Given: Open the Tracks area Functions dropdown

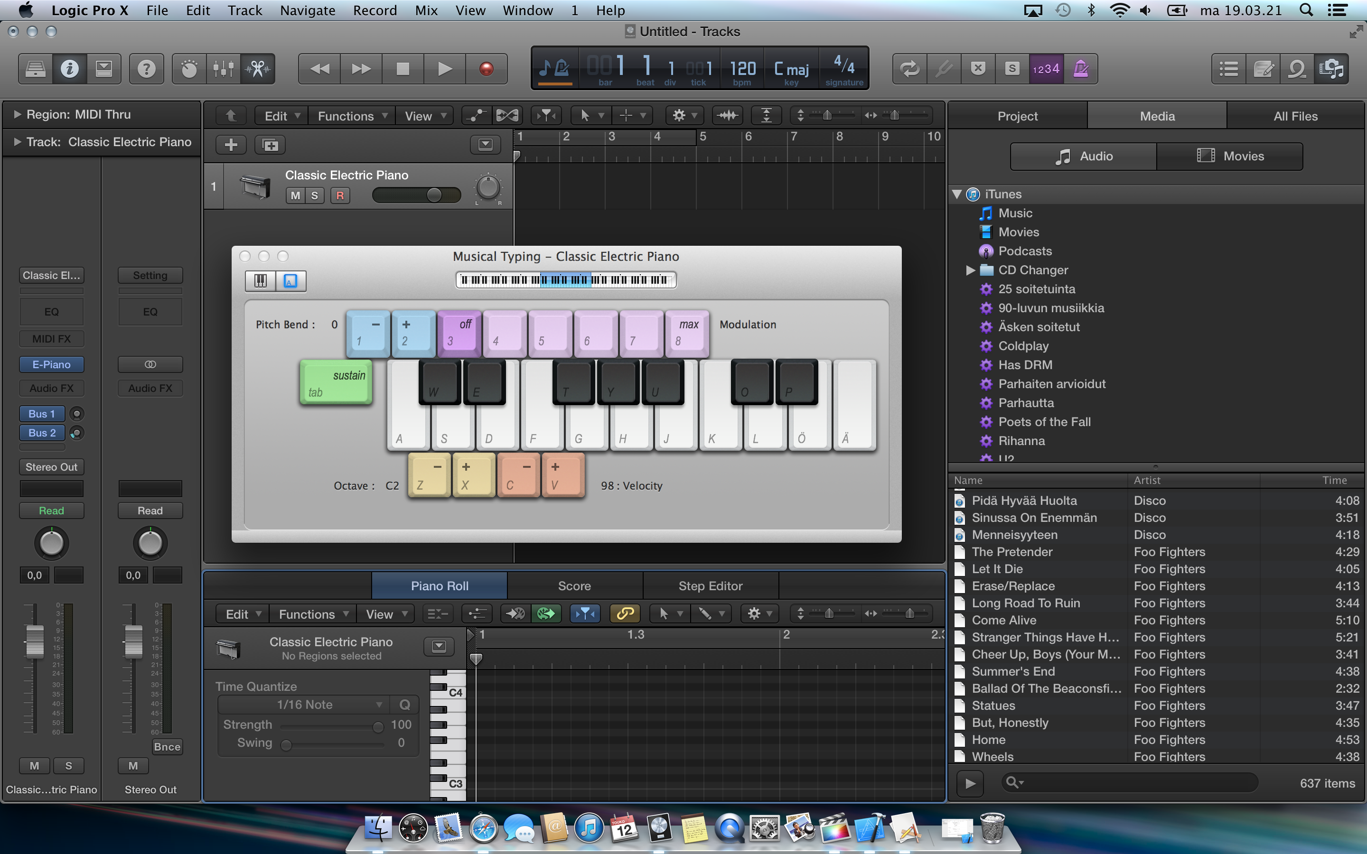Looking at the screenshot, I should pos(351,116).
